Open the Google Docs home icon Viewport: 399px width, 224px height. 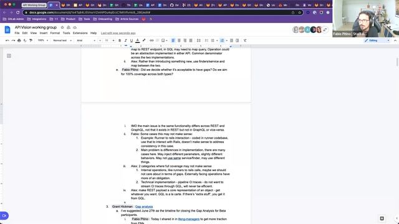coord(7,30)
